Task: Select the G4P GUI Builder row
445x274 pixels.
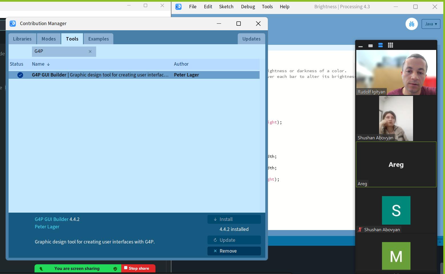Action: (x=134, y=75)
